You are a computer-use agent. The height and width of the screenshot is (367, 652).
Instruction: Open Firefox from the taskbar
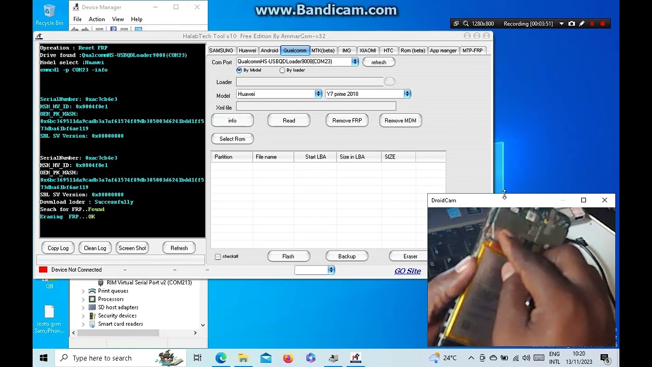288,358
